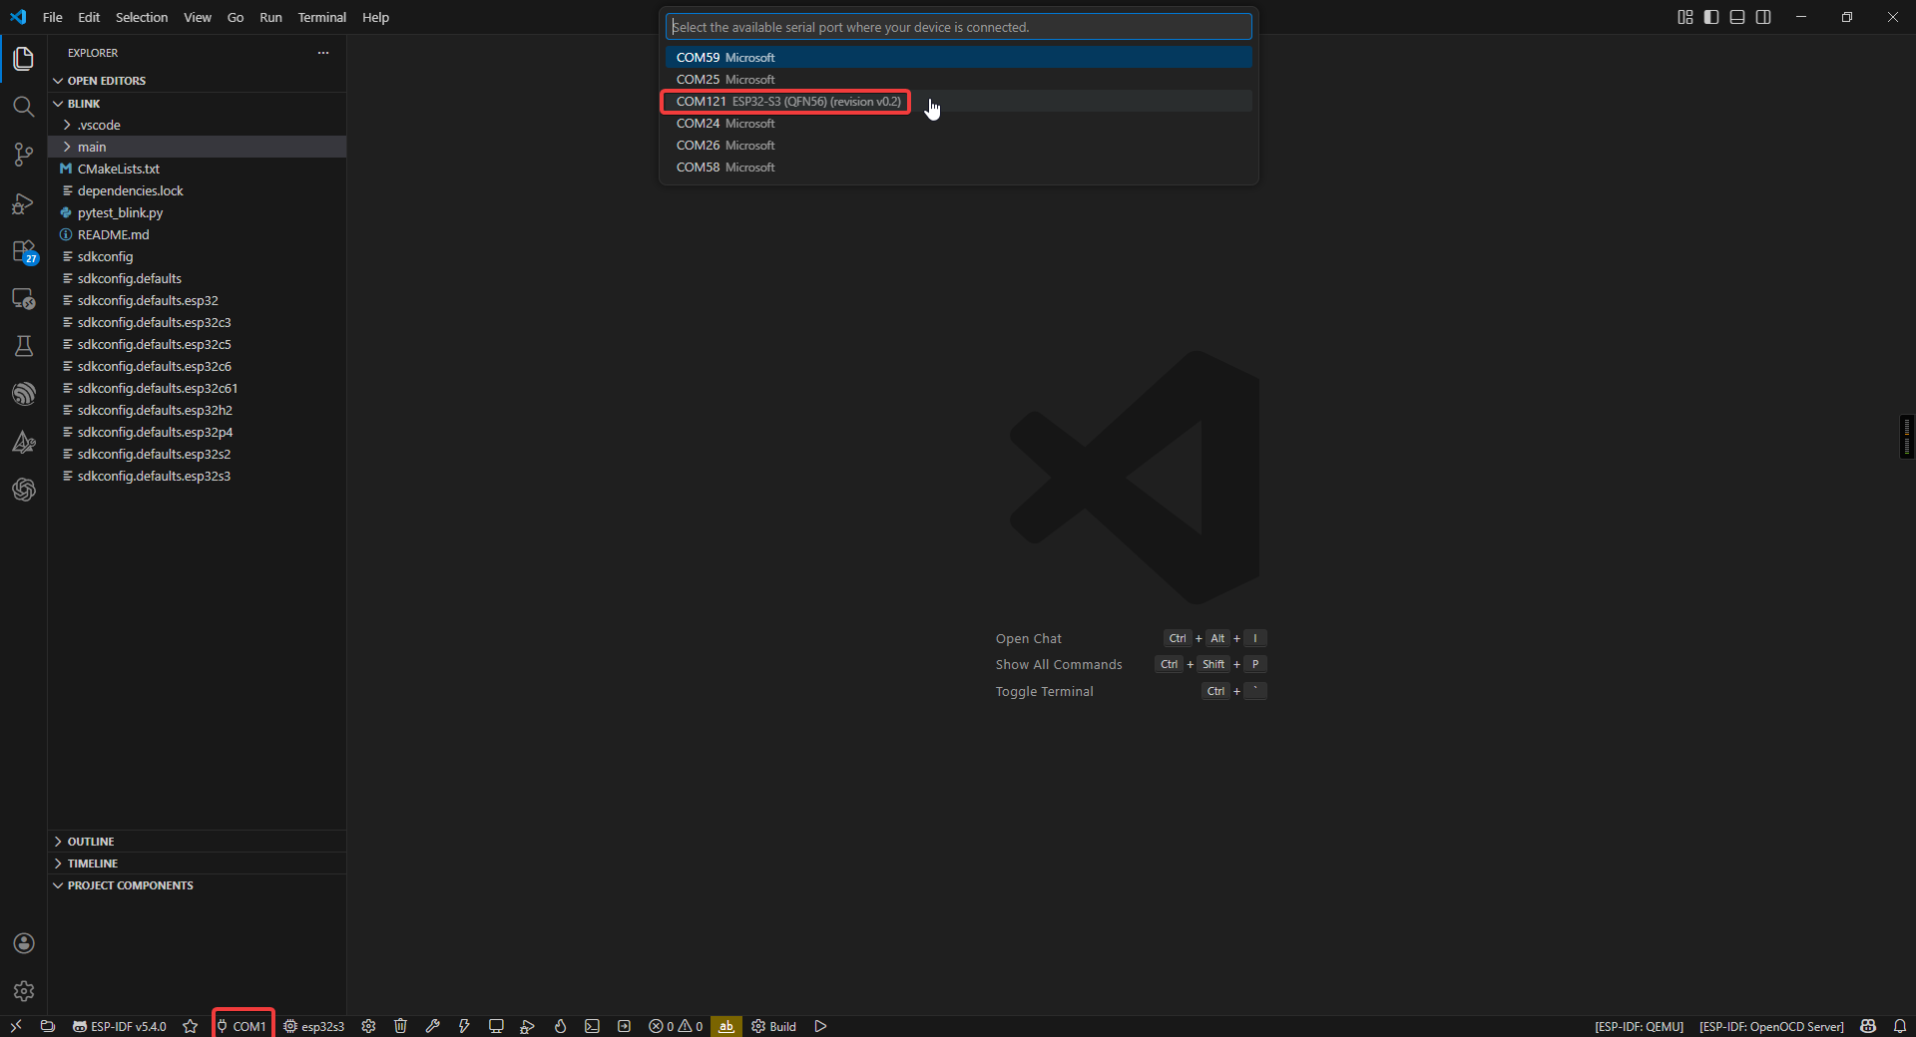Click the Build button in status bar
This screenshot has width=1916, height=1037.
(x=774, y=1026)
